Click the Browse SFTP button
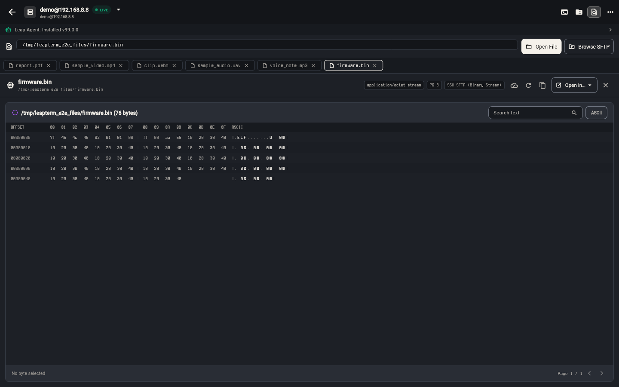619x387 pixels. coord(589,46)
